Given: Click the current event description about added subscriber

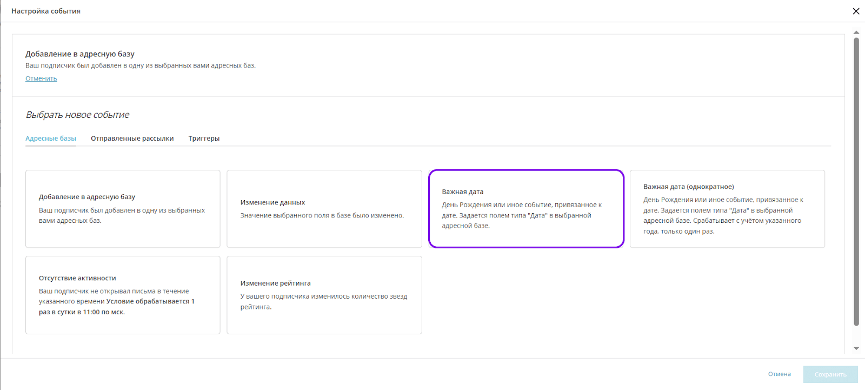Looking at the screenshot, I should coord(141,65).
